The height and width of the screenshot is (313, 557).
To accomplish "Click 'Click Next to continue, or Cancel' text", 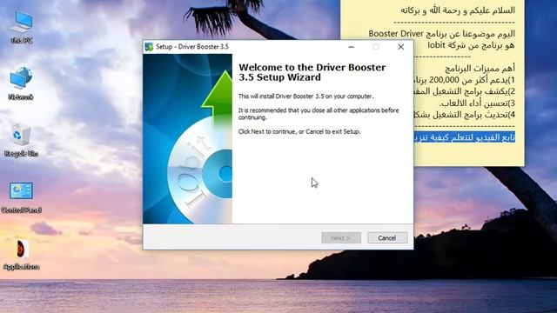I will [x=299, y=131].
